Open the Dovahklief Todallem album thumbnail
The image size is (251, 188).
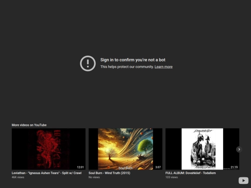[202, 149]
